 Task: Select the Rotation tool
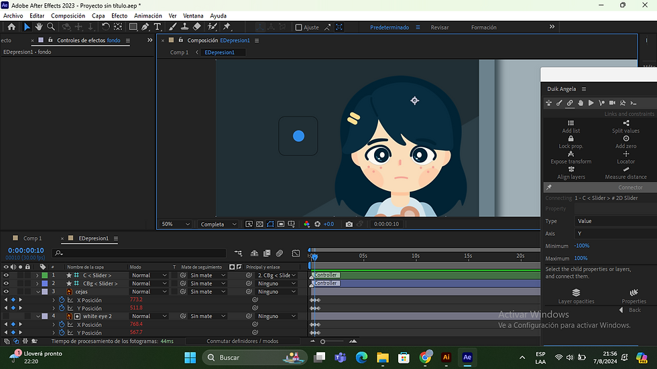tap(106, 27)
